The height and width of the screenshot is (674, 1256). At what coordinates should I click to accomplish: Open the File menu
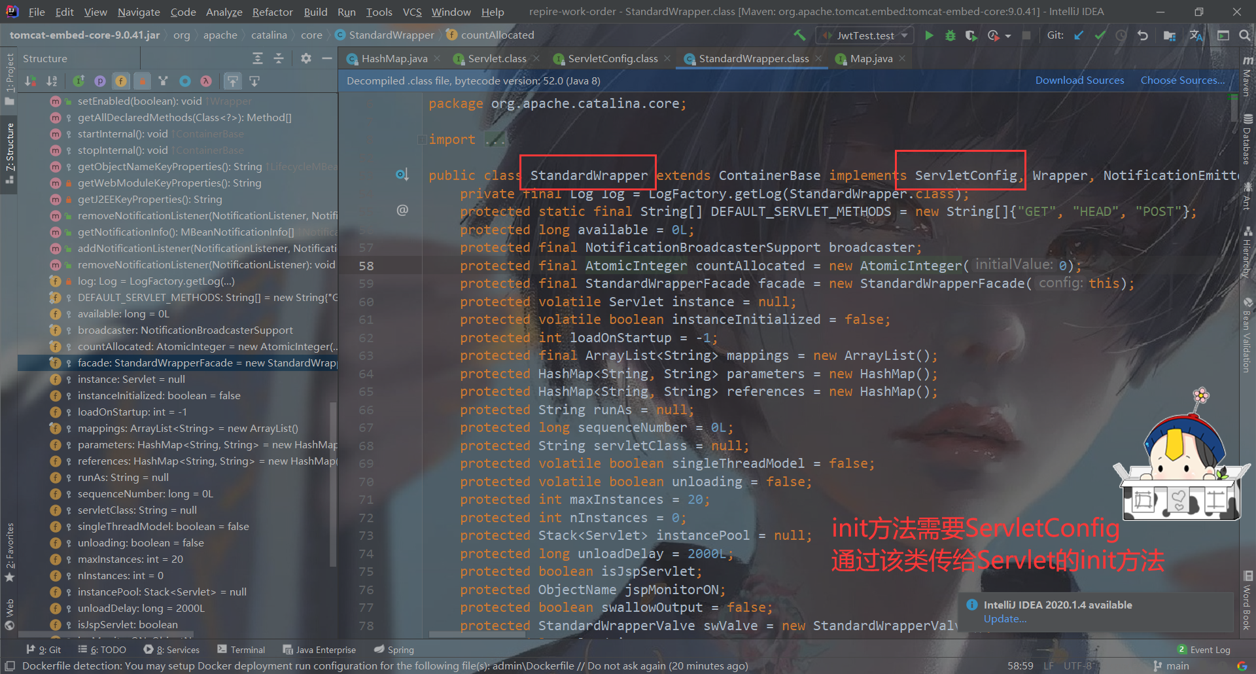(37, 12)
